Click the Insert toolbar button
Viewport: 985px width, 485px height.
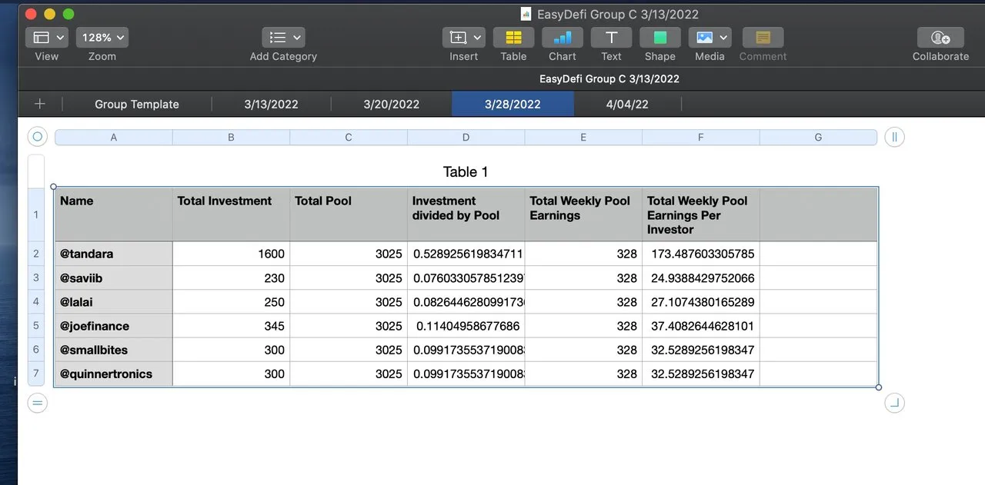[463, 37]
